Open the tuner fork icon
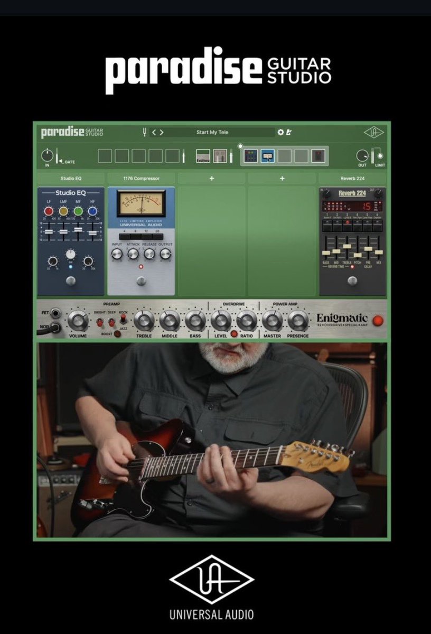431x634 pixels. 144,132
